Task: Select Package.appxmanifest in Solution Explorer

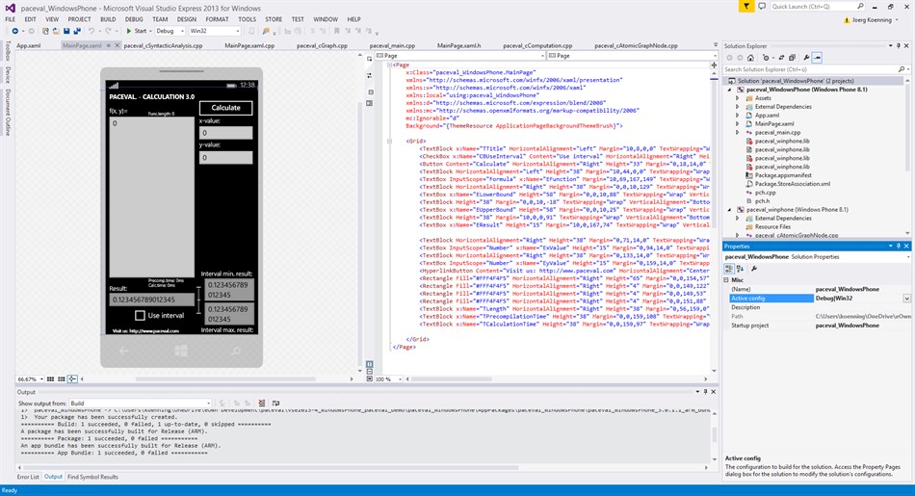Action: (x=781, y=174)
